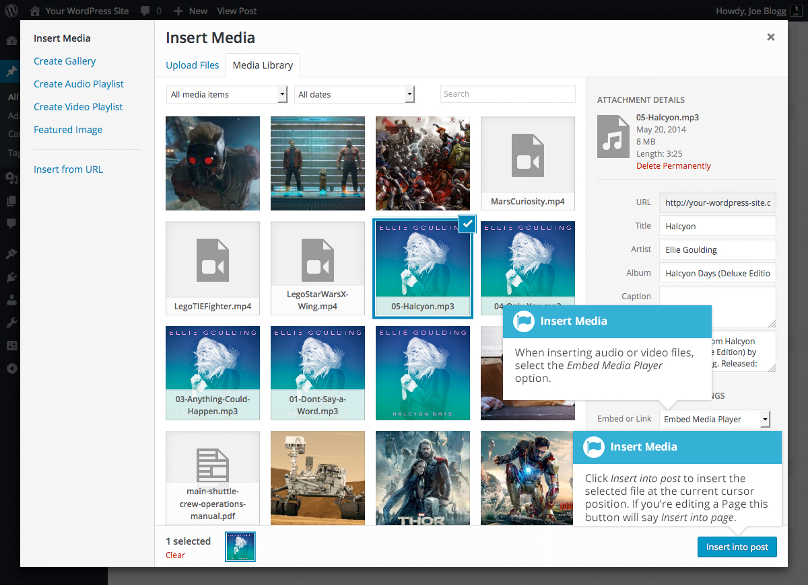Close the Insert Media dialog
This screenshot has width=808, height=585.
coord(770,38)
